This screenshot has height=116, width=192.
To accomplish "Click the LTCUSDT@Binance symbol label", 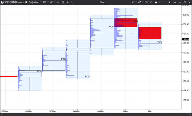I will point(15,2).
